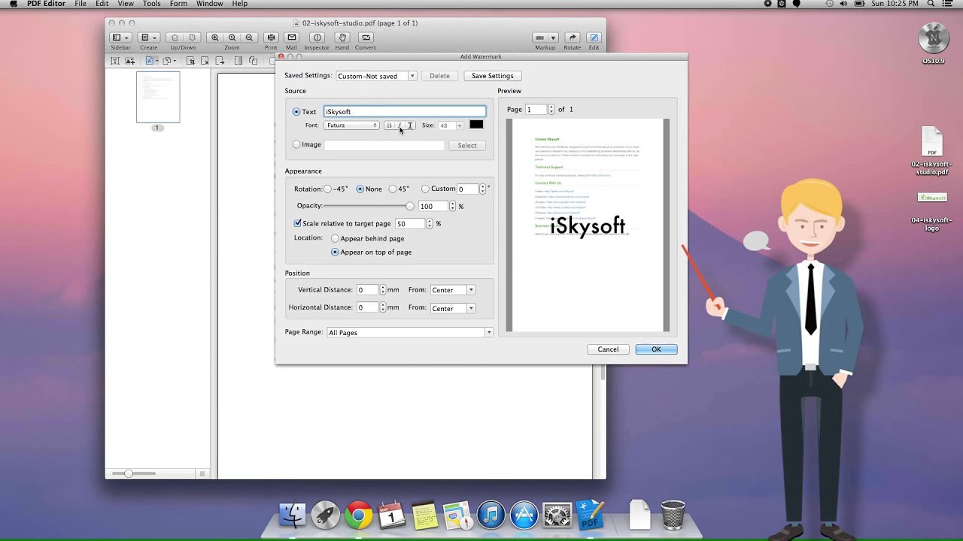
Task: Open App Store from the Dock
Action: pos(524,515)
